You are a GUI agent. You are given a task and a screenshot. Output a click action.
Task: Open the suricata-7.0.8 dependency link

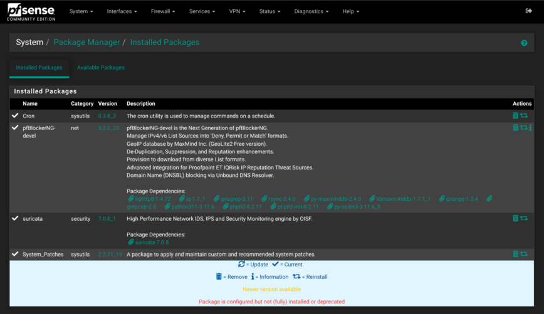click(148, 242)
